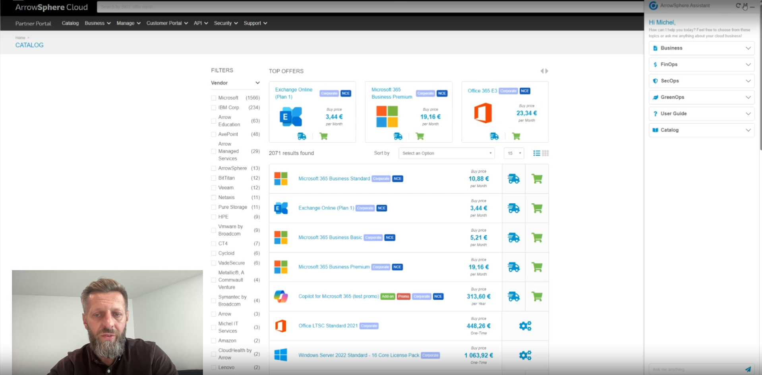The width and height of the screenshot is (762, 375).
Task: Click quote truck icon for Microsoft 365 Business Standard
Action: pos(513,179)
